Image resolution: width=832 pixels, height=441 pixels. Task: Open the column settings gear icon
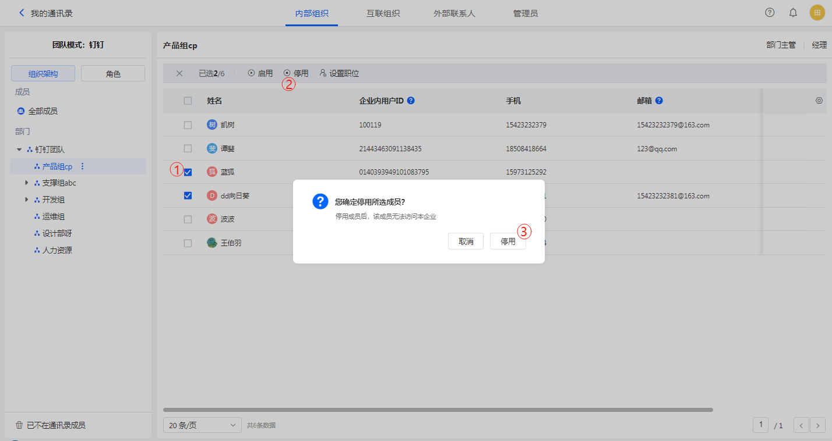click(819, 101)
